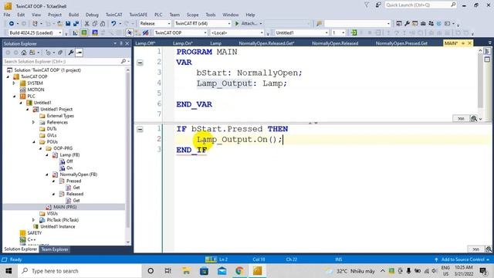Click the Search Solution Explorer field
The height and width of the screenshot is (278, 494).
coord(62,62)
